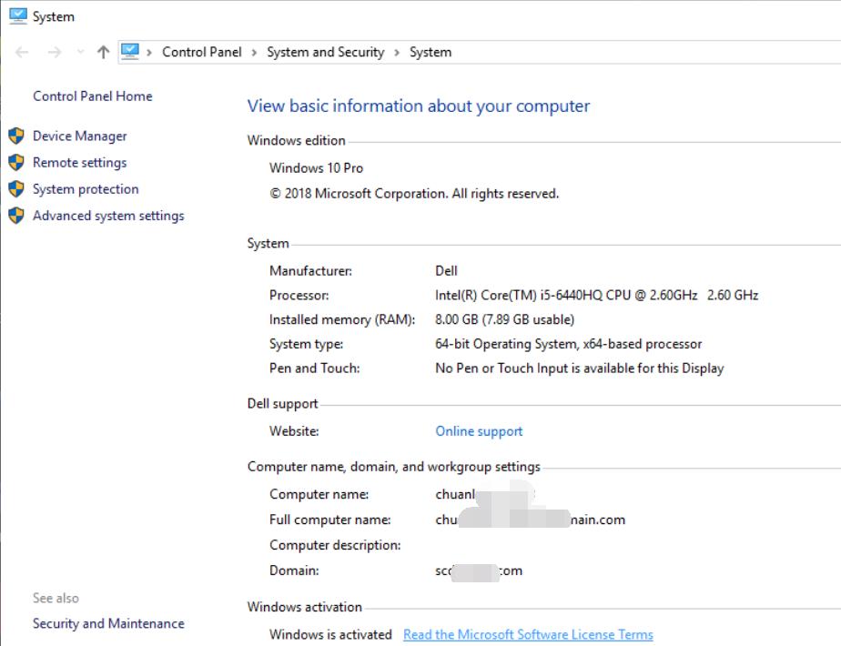Select System and Security in the breadcrumb
Screen dimensions: 841x646
point(325,52)
